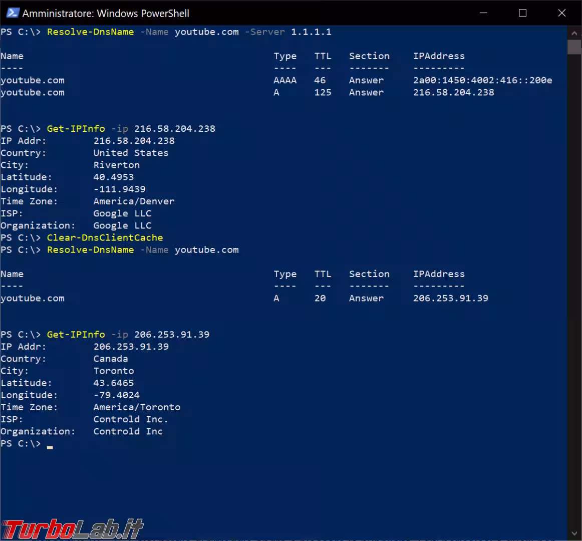Screen dimensions: 582x541
Task: Click TTL value 46
Action: [x=320, y=80]
